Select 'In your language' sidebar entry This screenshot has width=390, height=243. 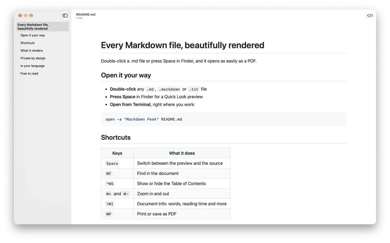click(x=32, y=66)
